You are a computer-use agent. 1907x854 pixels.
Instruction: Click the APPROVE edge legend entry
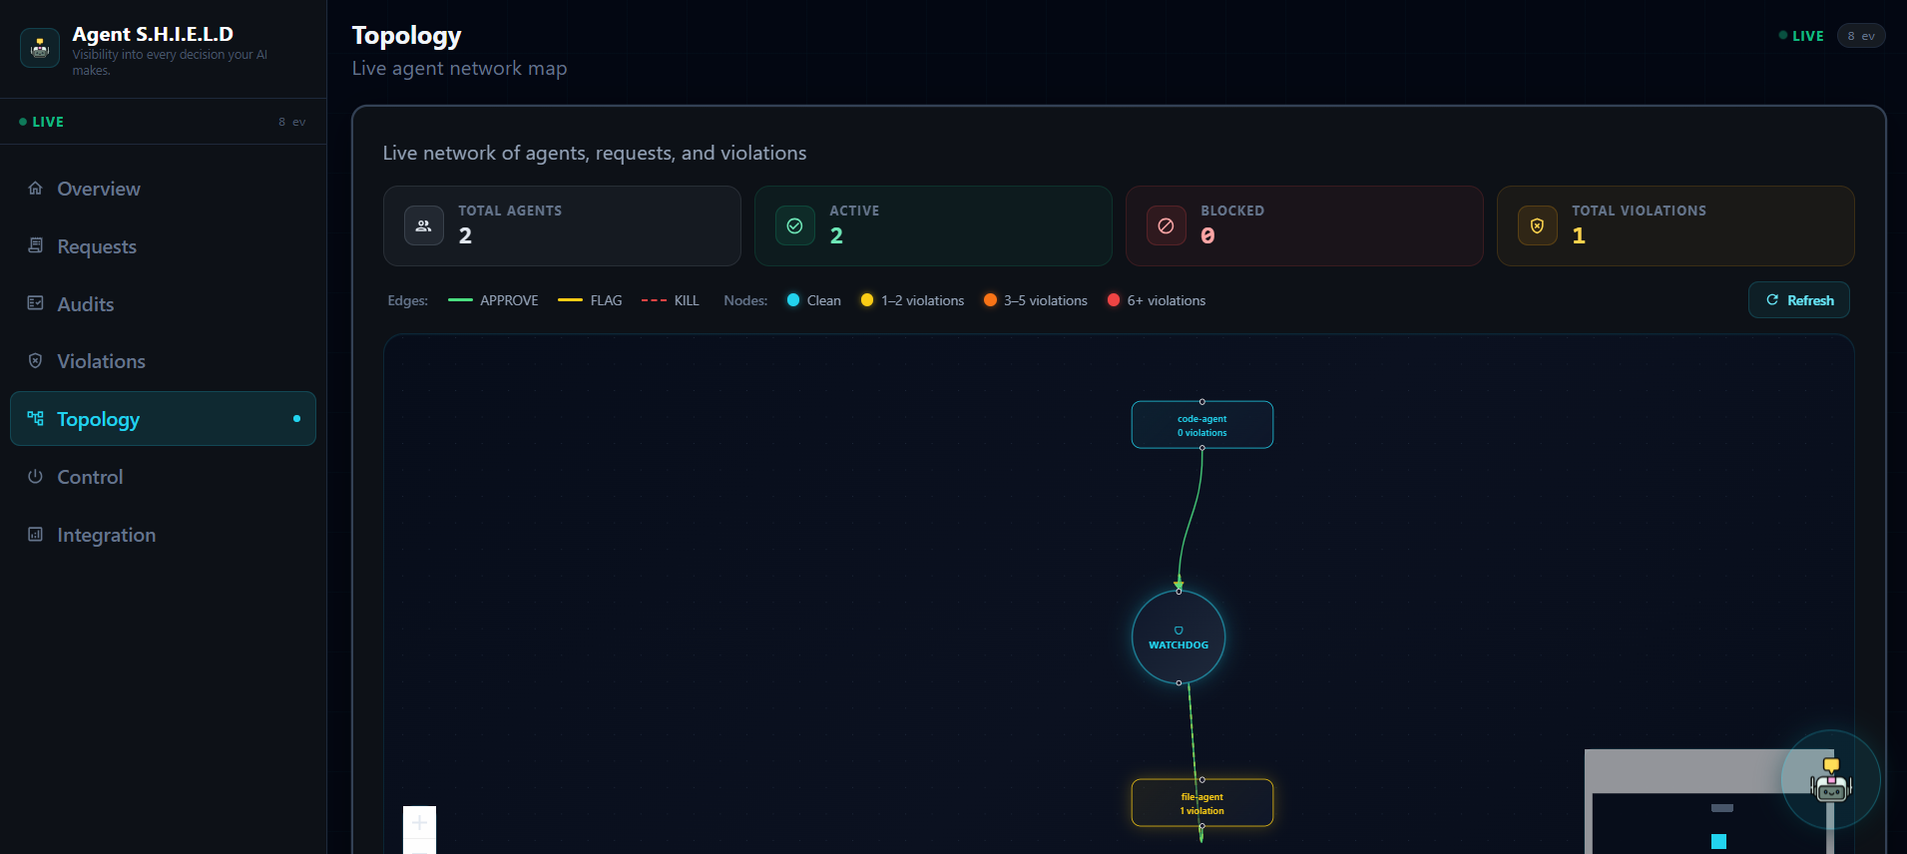(x=493, y=300)
